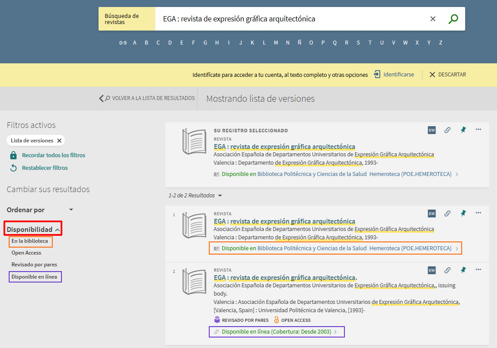This screenshot has width=497, height=348.
Task: Clear the search box with X
Action: (x=432, y=19)
